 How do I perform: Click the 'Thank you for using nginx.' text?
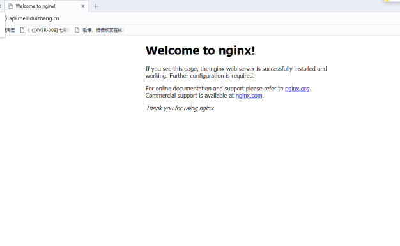pyautogui.click(x=180, y=108)
